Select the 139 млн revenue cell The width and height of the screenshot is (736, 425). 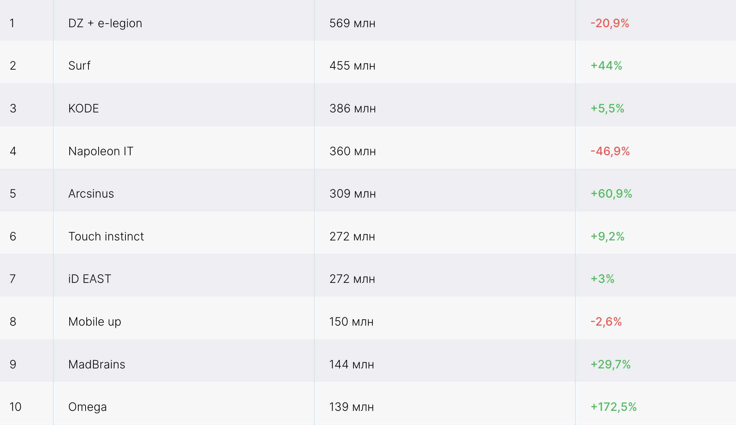[x=351, y=407]
